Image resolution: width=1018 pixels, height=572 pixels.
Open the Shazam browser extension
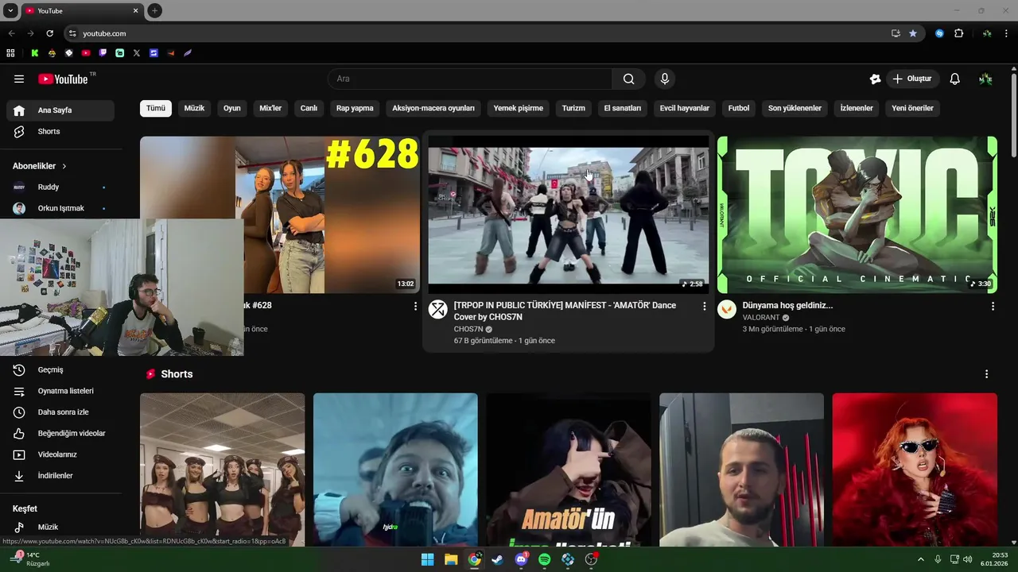point(939,33)
